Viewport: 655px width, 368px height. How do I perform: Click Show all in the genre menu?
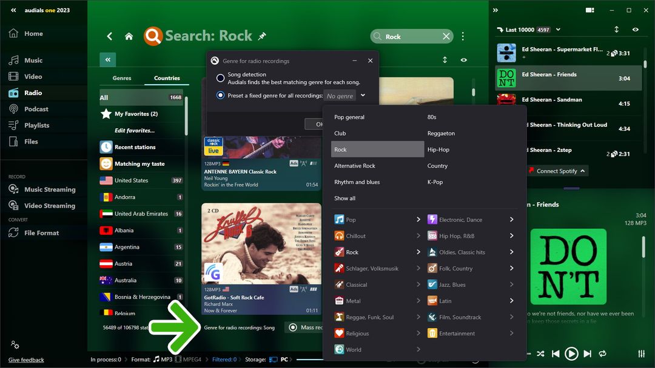344,199
